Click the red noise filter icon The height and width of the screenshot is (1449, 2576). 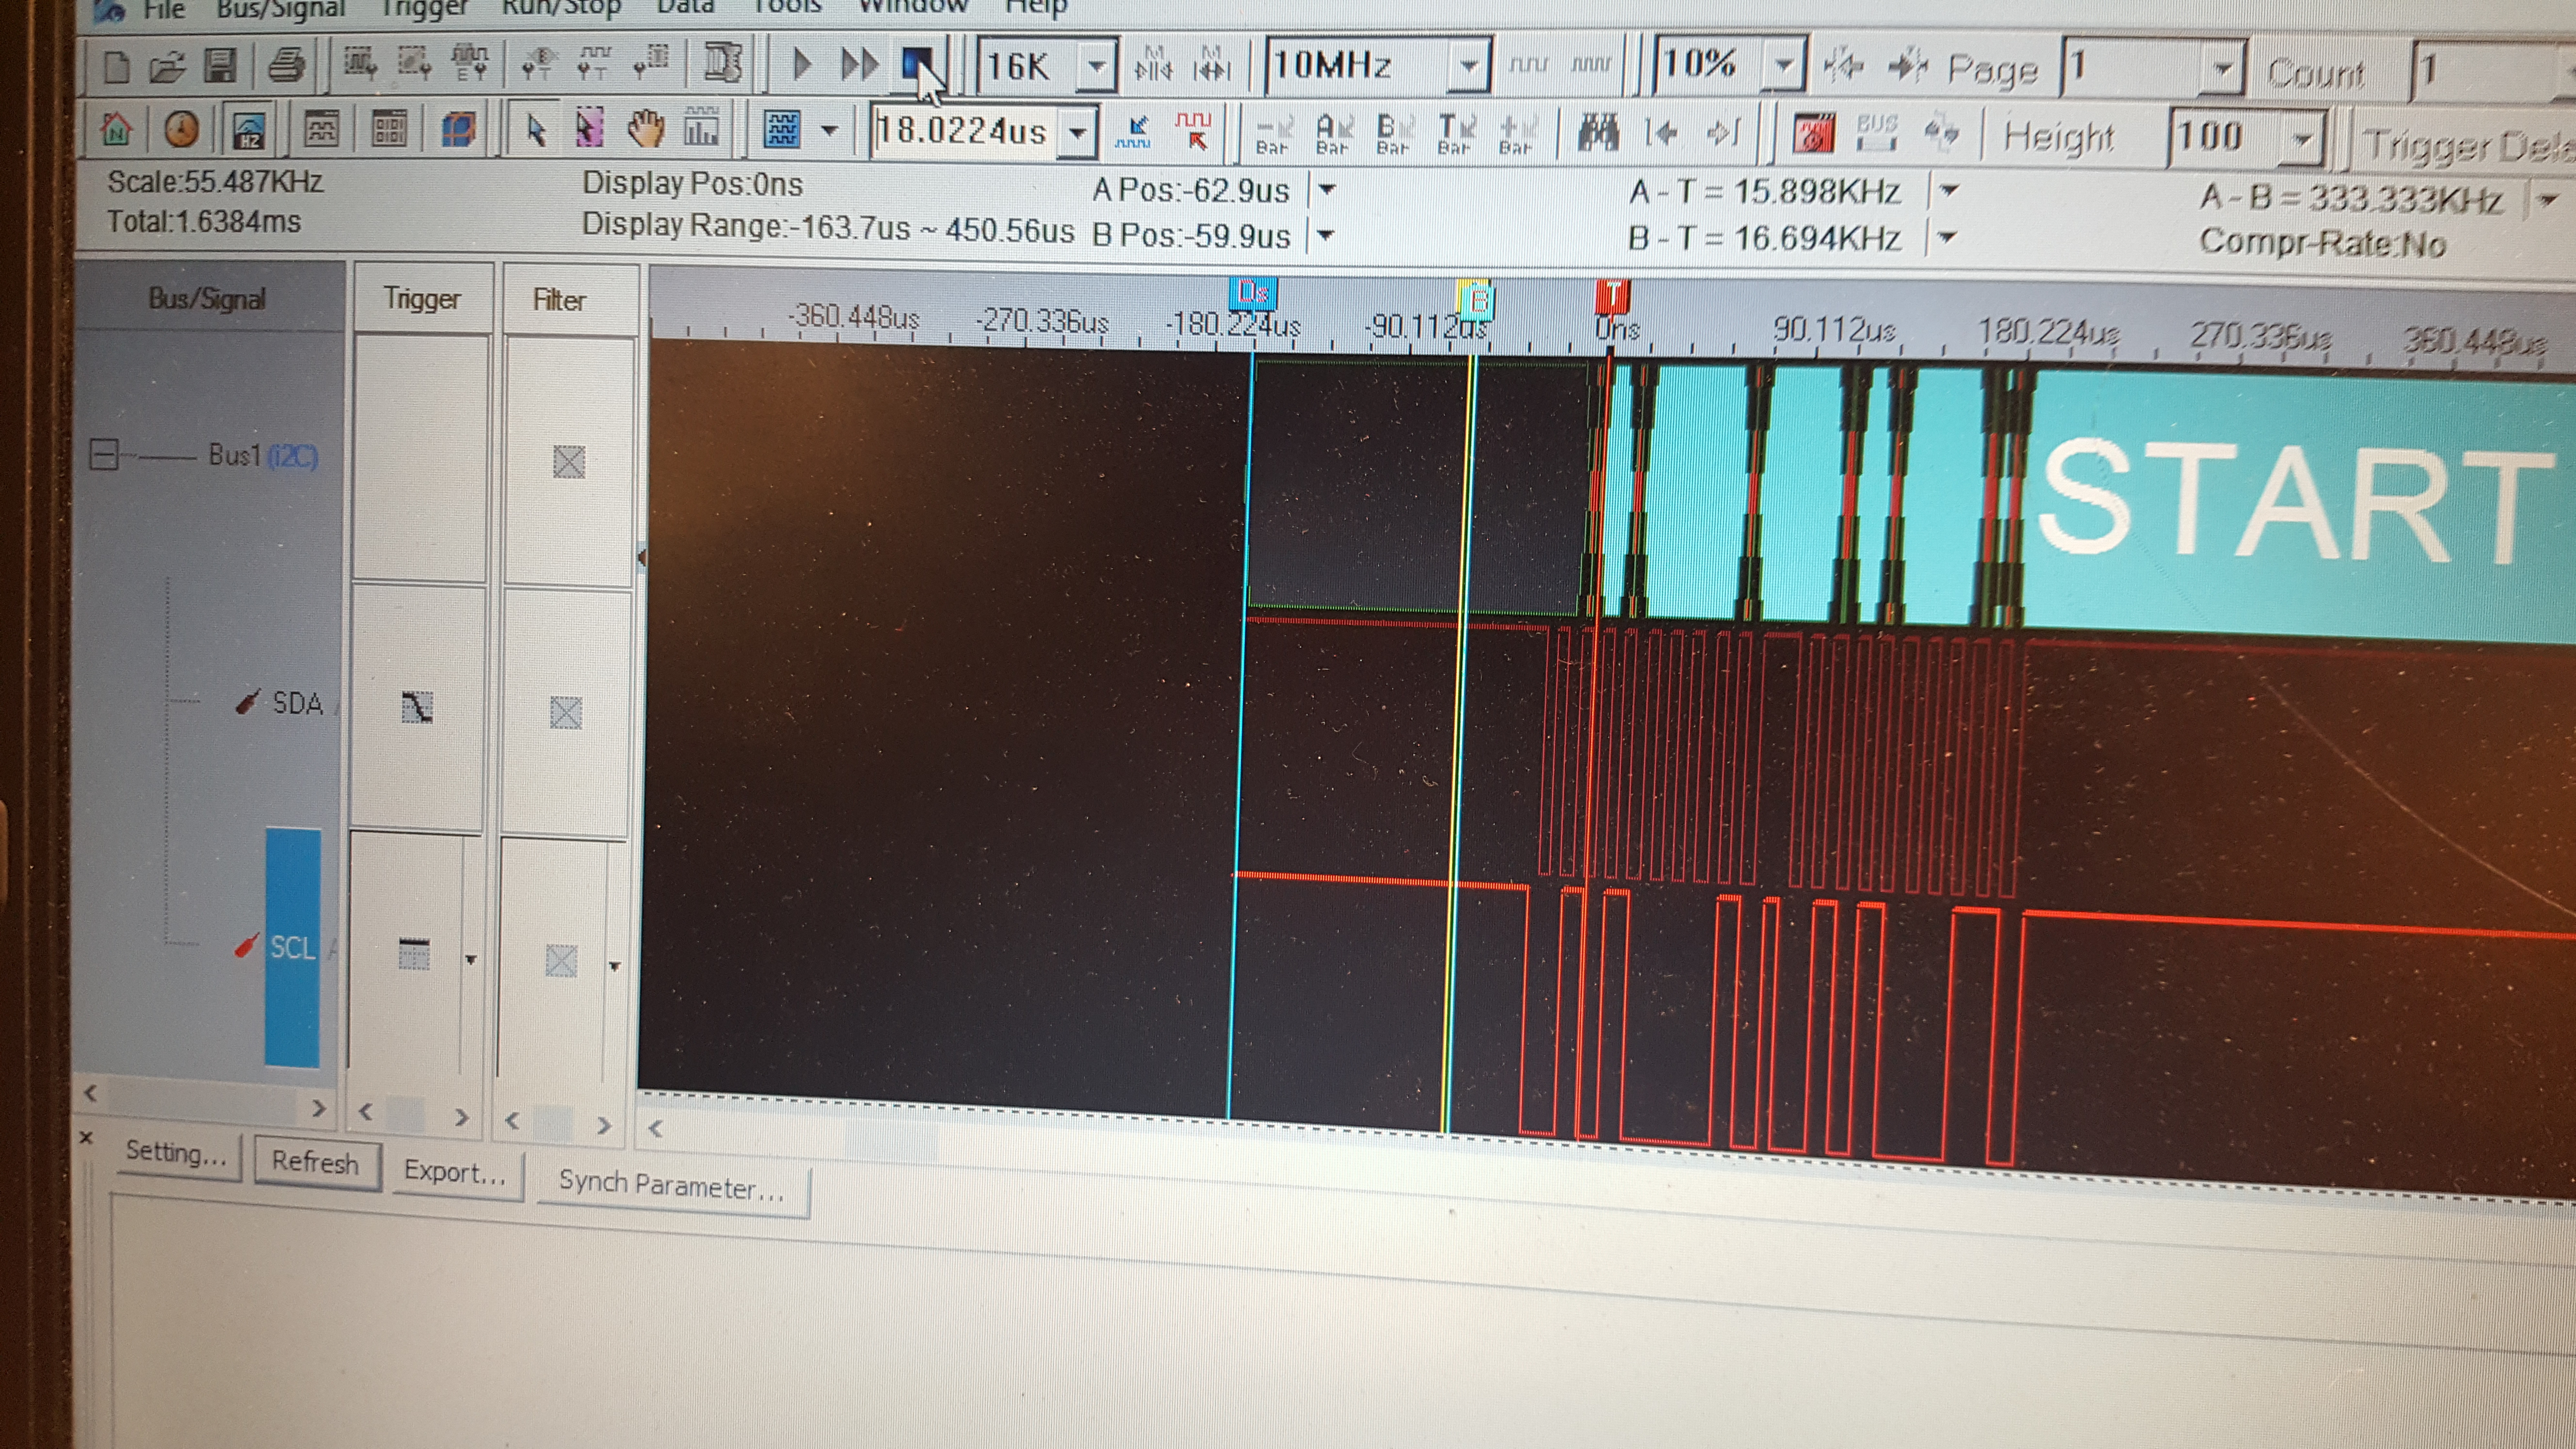1813,133
